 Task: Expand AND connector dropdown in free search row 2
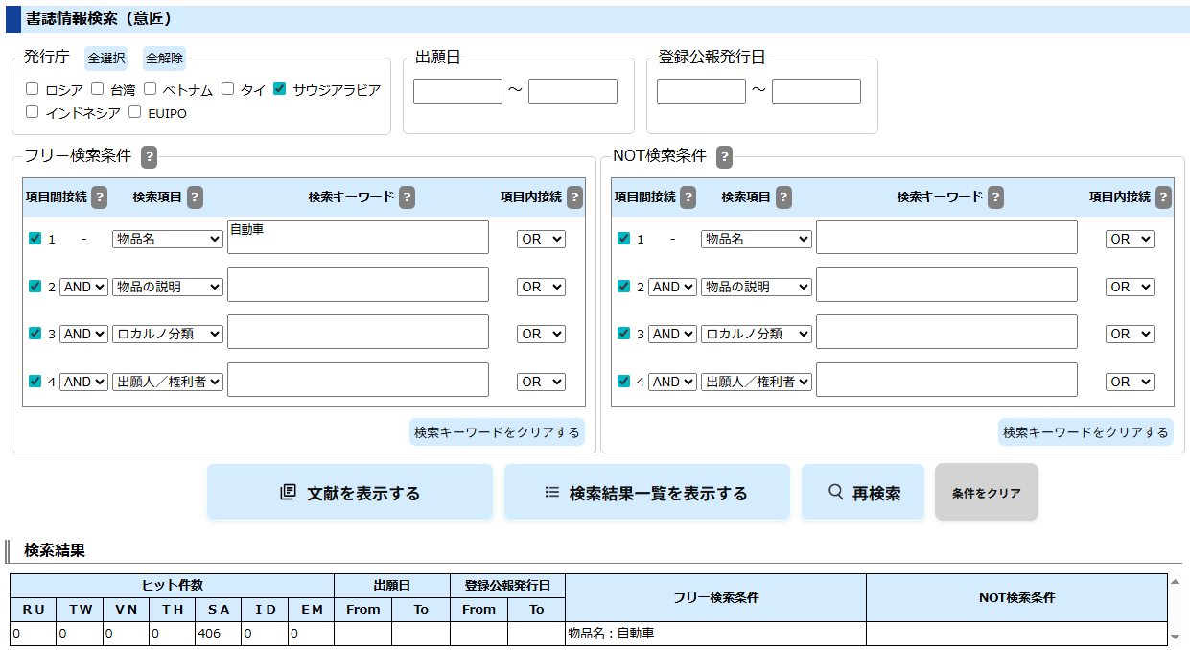click(83, 287)
